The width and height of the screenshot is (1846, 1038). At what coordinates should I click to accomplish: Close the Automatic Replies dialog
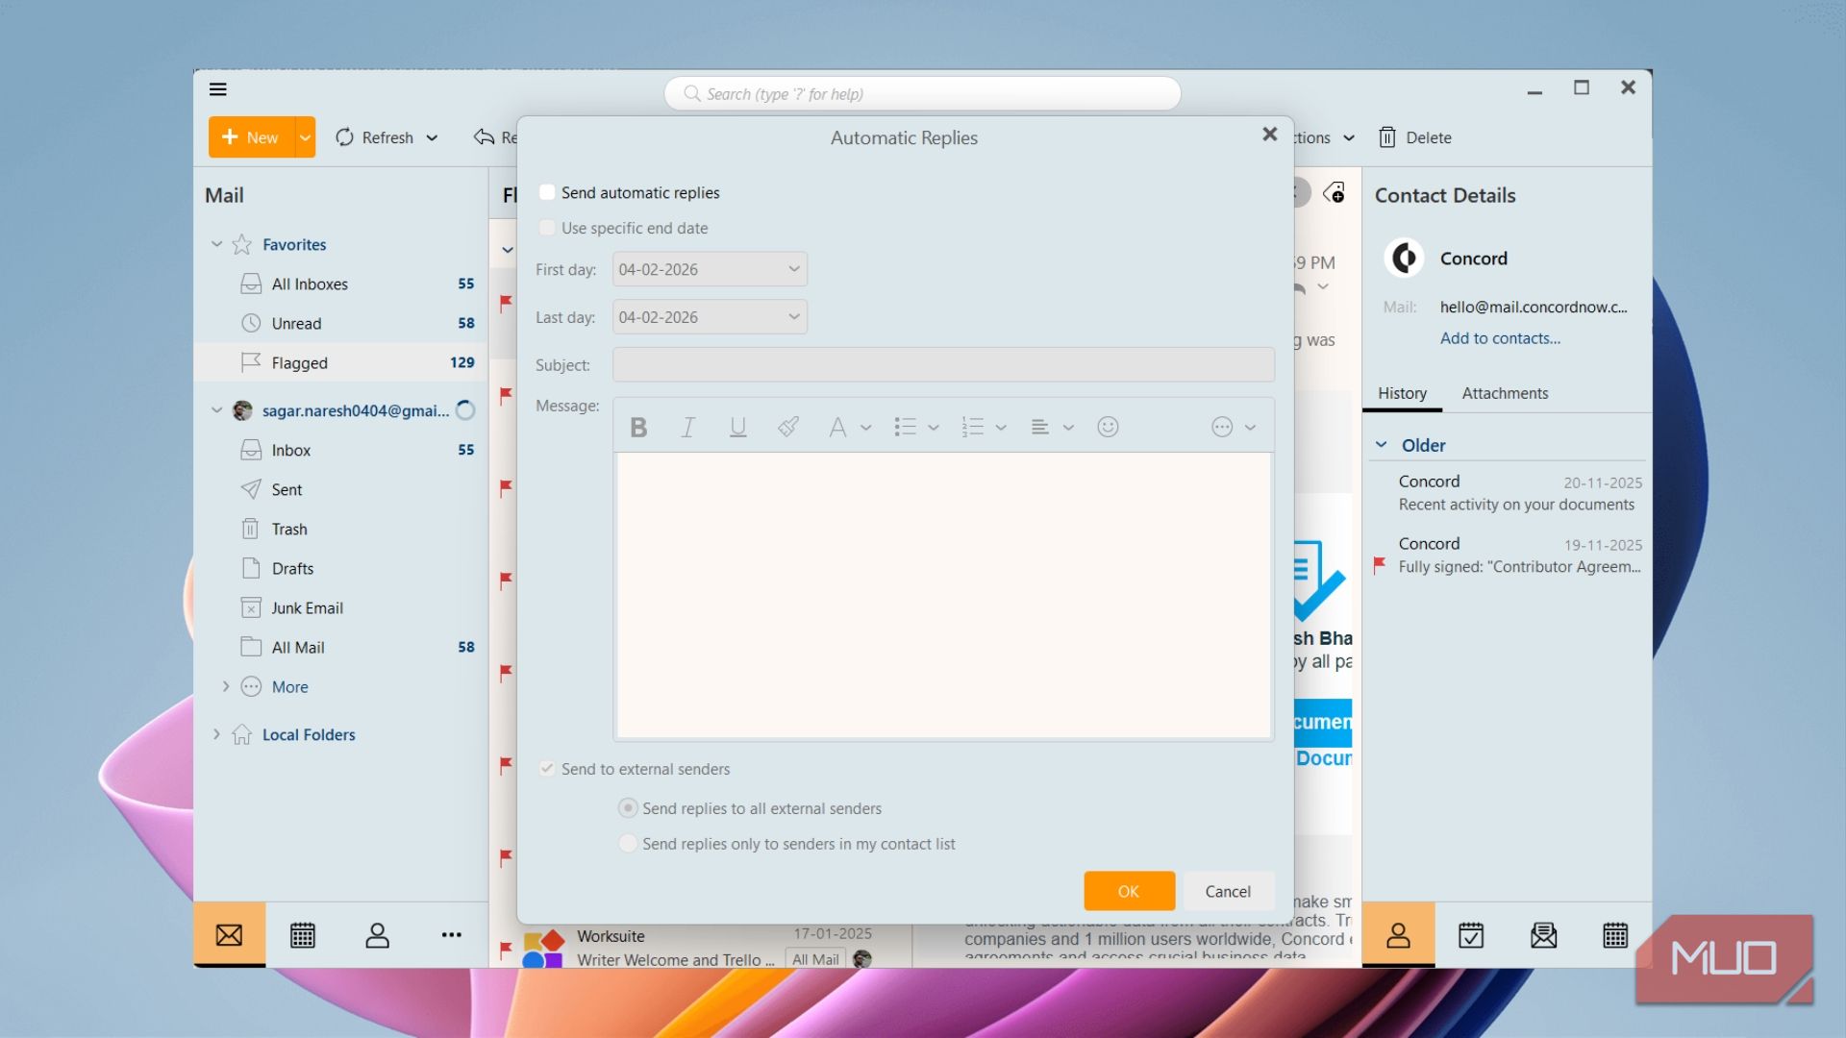pyautogui.click(x=1270, y=135)
